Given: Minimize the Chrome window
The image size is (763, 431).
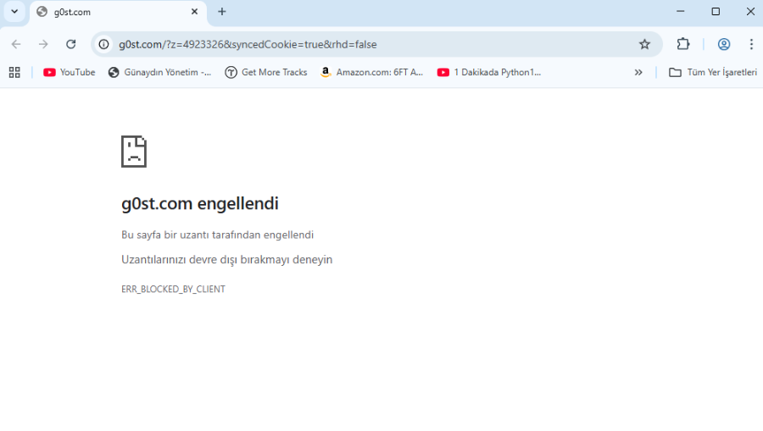Looking at the screenshot, I should click(680, 11).
